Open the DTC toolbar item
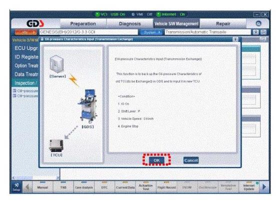This screenshot has height=201, width=280. pos(104,187)
